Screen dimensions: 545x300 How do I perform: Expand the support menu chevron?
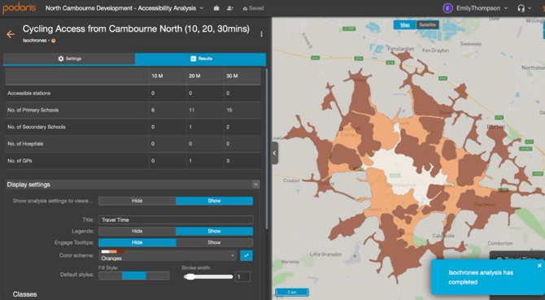[x=530, y=8]
